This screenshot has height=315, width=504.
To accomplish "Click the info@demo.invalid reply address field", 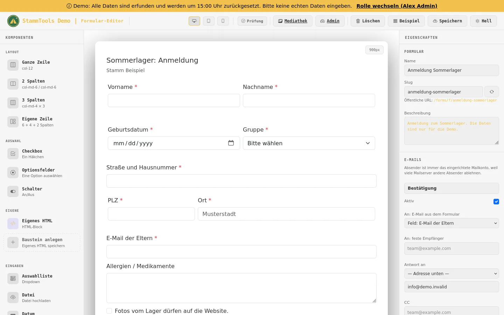I will (451, 287).
